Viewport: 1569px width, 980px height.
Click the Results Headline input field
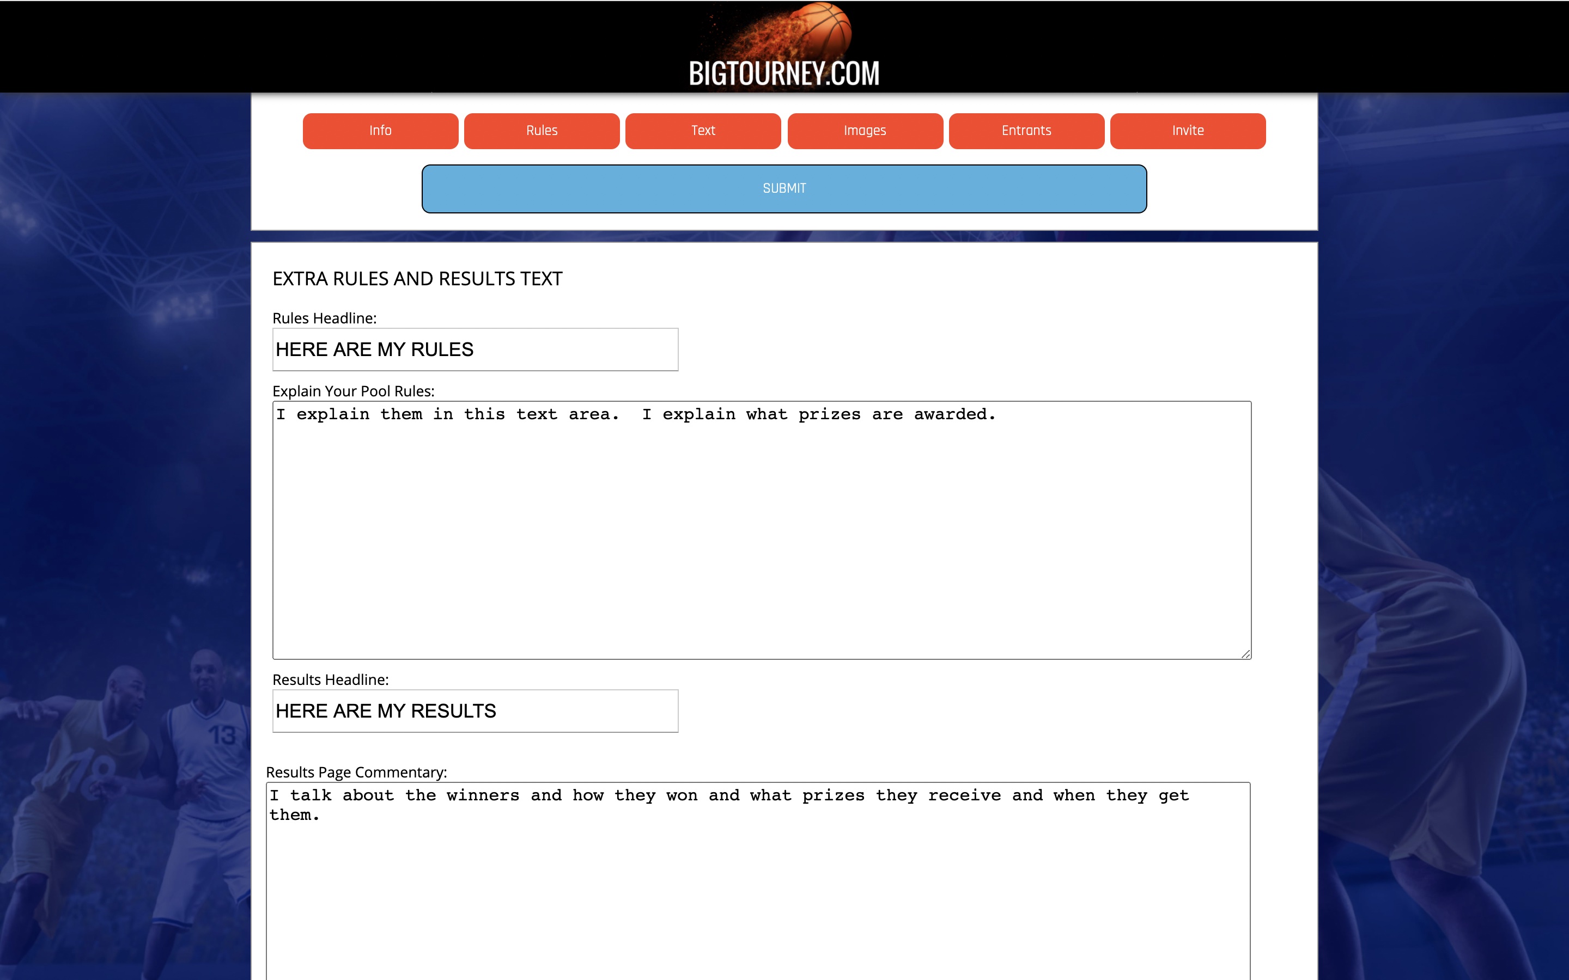pos(475,710)
